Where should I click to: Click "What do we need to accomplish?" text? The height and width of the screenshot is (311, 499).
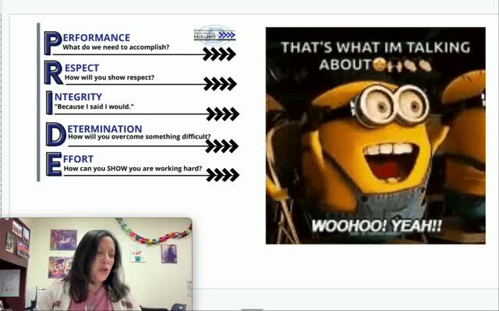pos(115,47)
